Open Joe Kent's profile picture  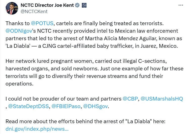click(x=12, y=8)
